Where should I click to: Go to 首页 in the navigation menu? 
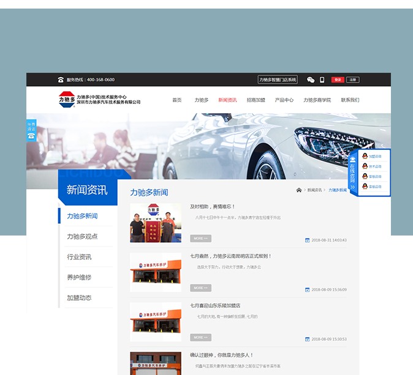click(x=177, y=100)
